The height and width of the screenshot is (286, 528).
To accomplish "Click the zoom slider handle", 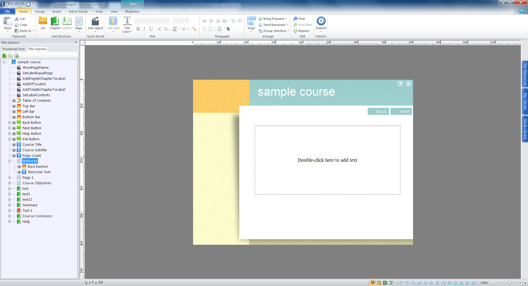I will [x=510, y=283].
